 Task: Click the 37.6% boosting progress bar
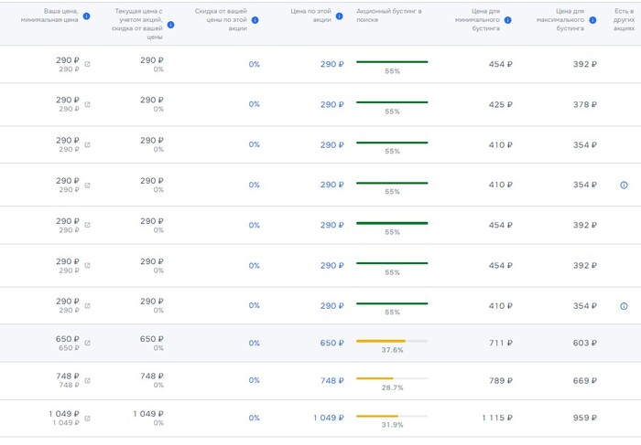click(x=391, y=341)
